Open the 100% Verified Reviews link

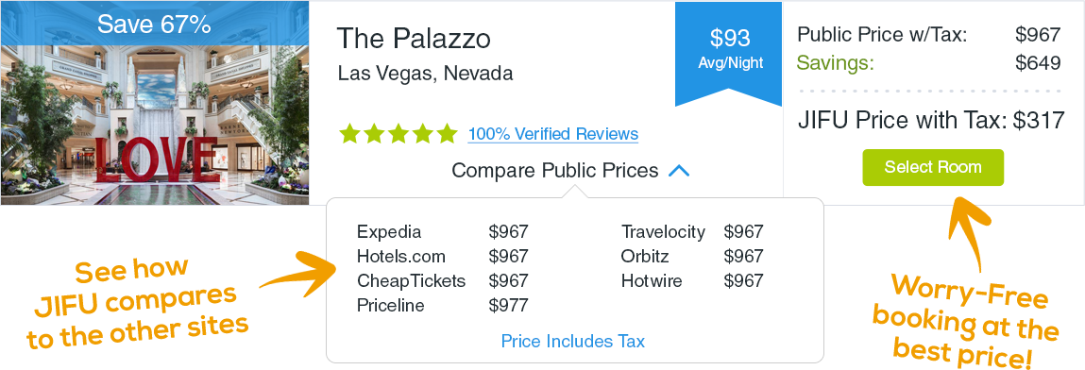tap(552, 133)
